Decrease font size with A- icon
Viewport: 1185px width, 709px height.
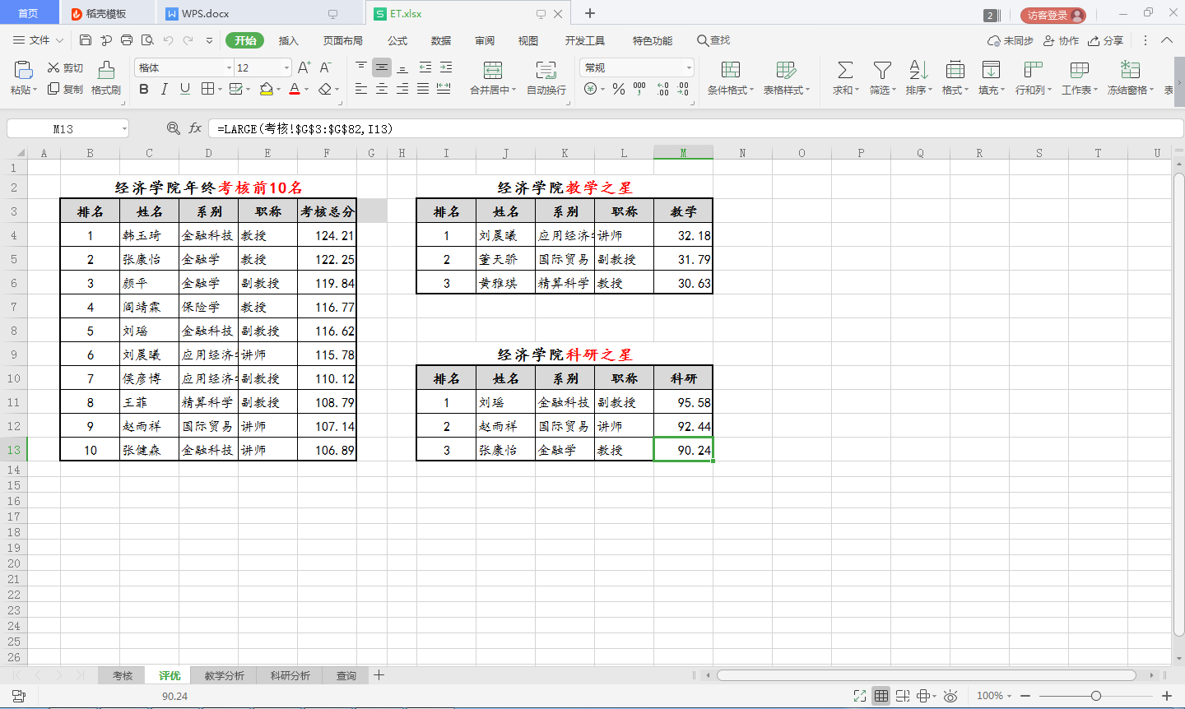(325, 67)
